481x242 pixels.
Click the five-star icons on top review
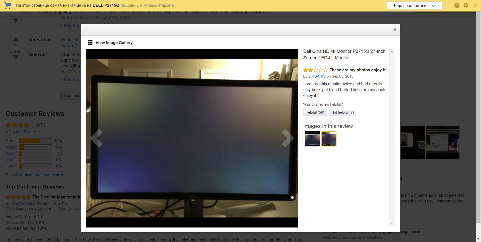(18, 197)
